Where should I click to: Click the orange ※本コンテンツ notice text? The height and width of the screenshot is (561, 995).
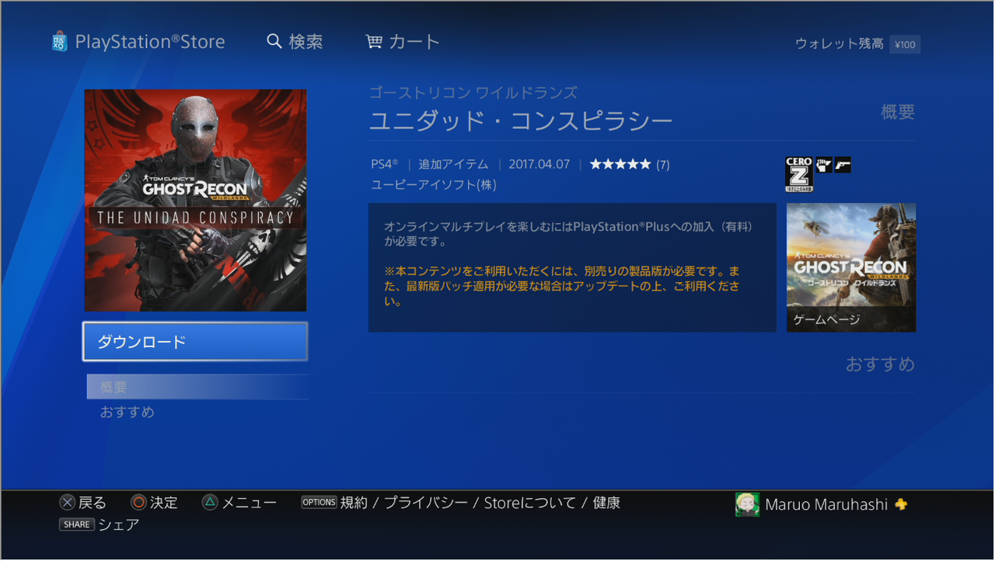coord(561,286)
